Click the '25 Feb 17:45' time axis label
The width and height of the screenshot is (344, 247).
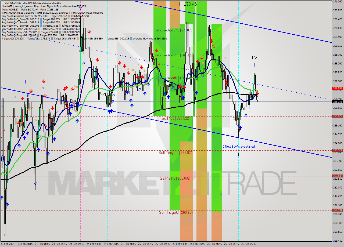(x=197, y=244)
